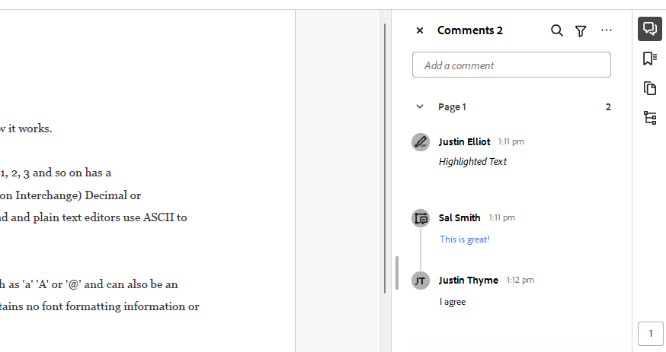Click in the Add a comment field

tap(511, 65)
